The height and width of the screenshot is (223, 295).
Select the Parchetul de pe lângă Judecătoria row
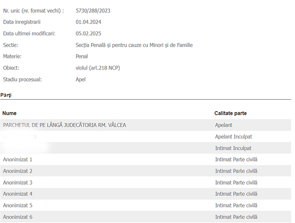tap(146, 125)
